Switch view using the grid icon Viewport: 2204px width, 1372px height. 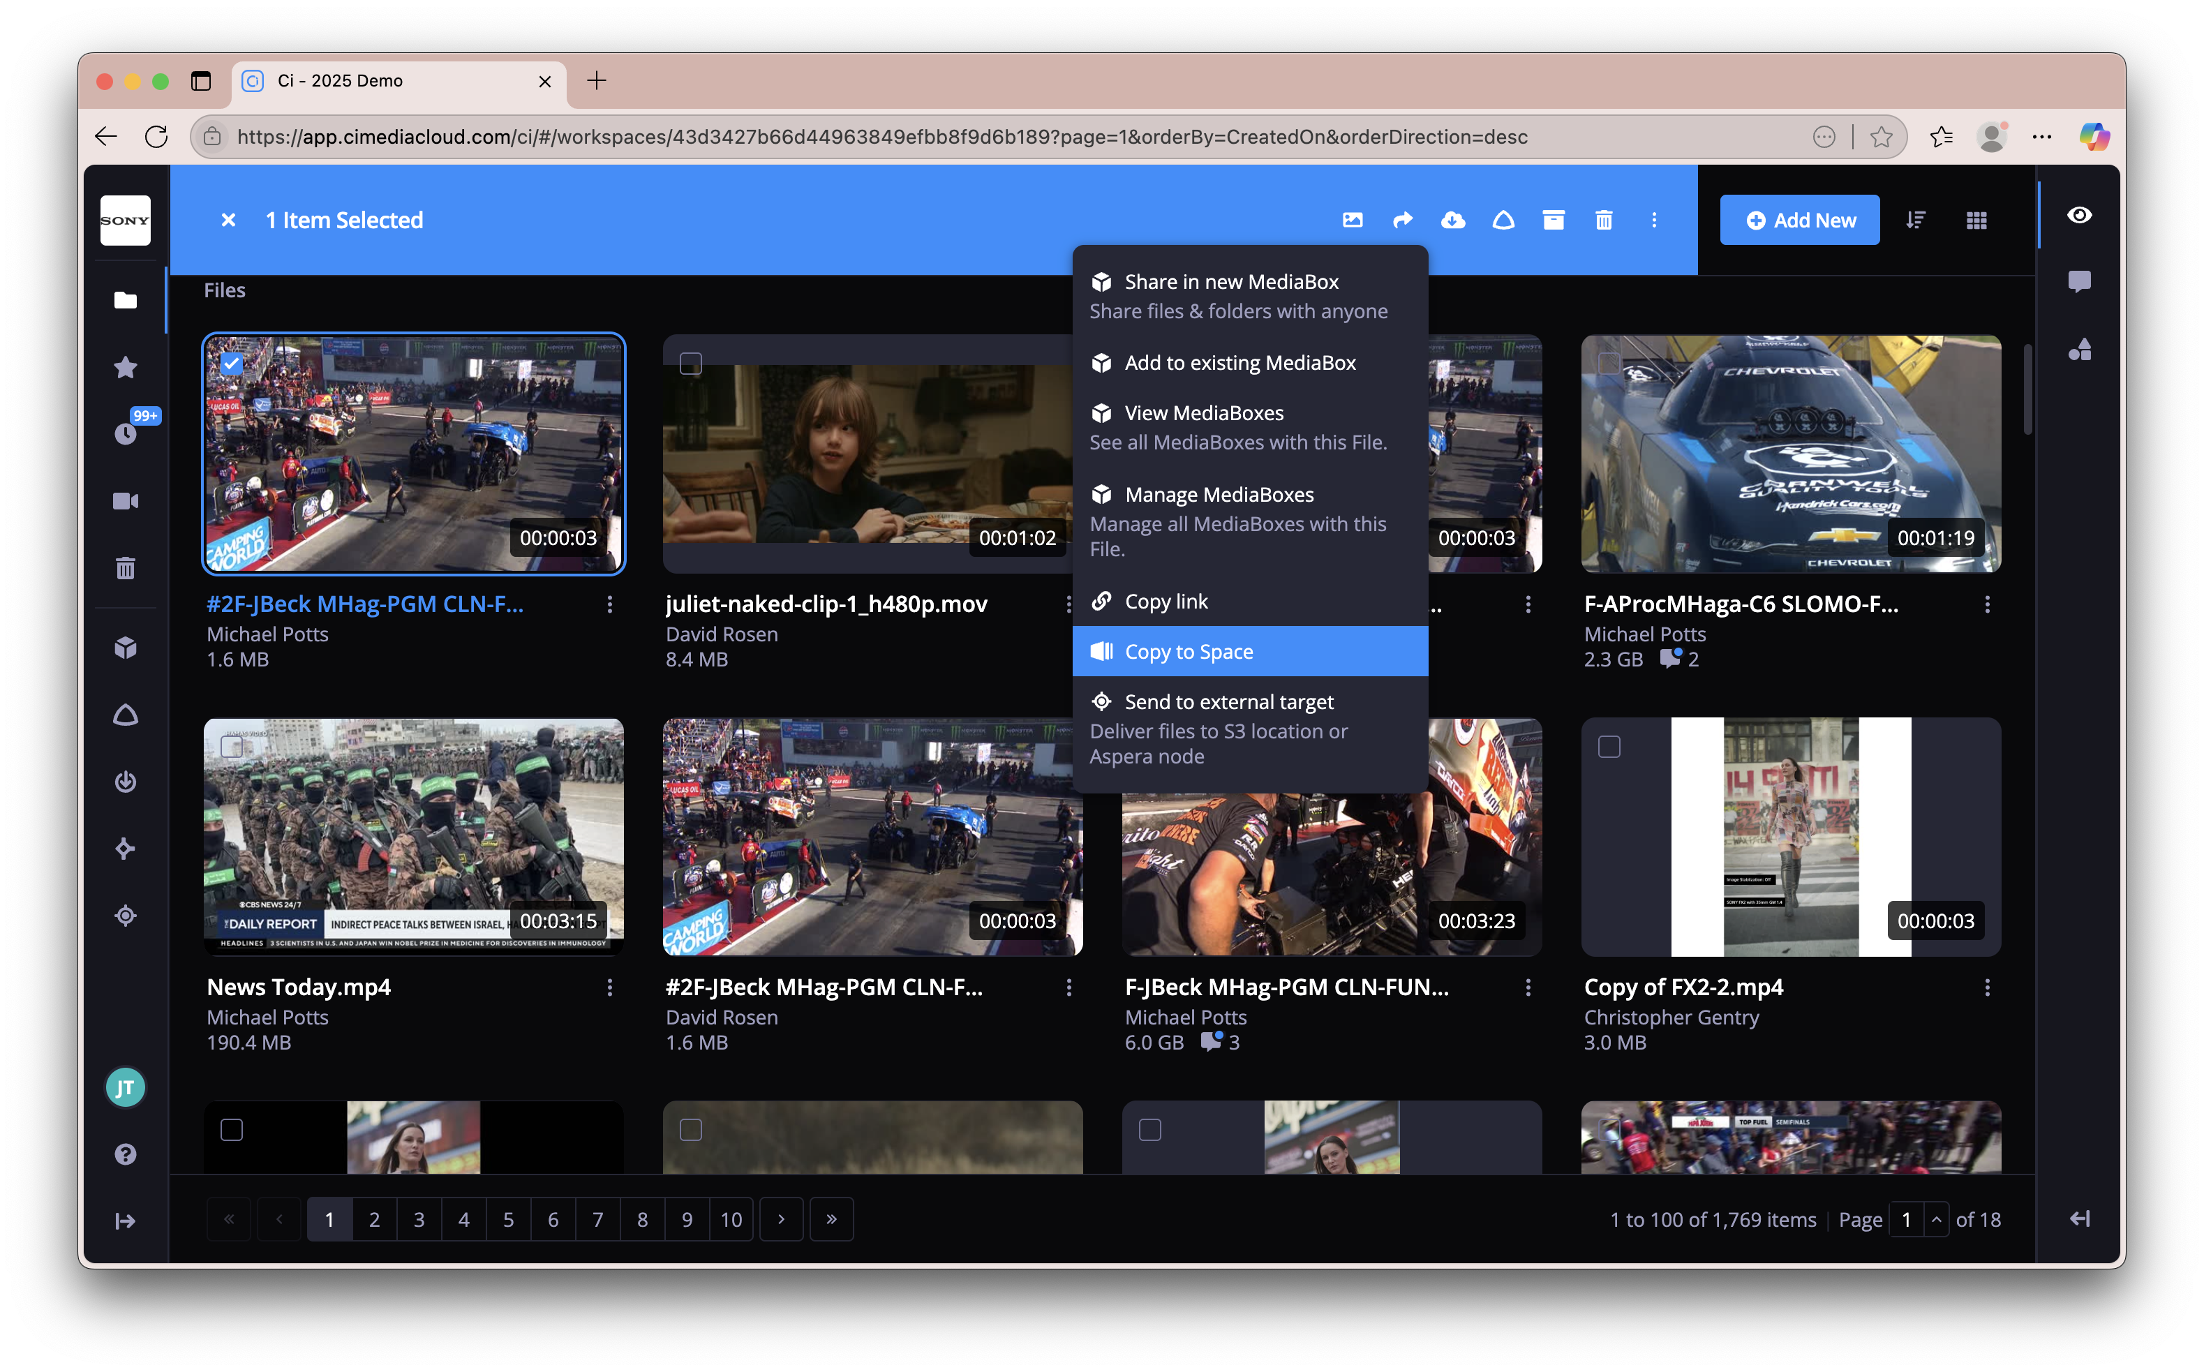(1976, 221)
